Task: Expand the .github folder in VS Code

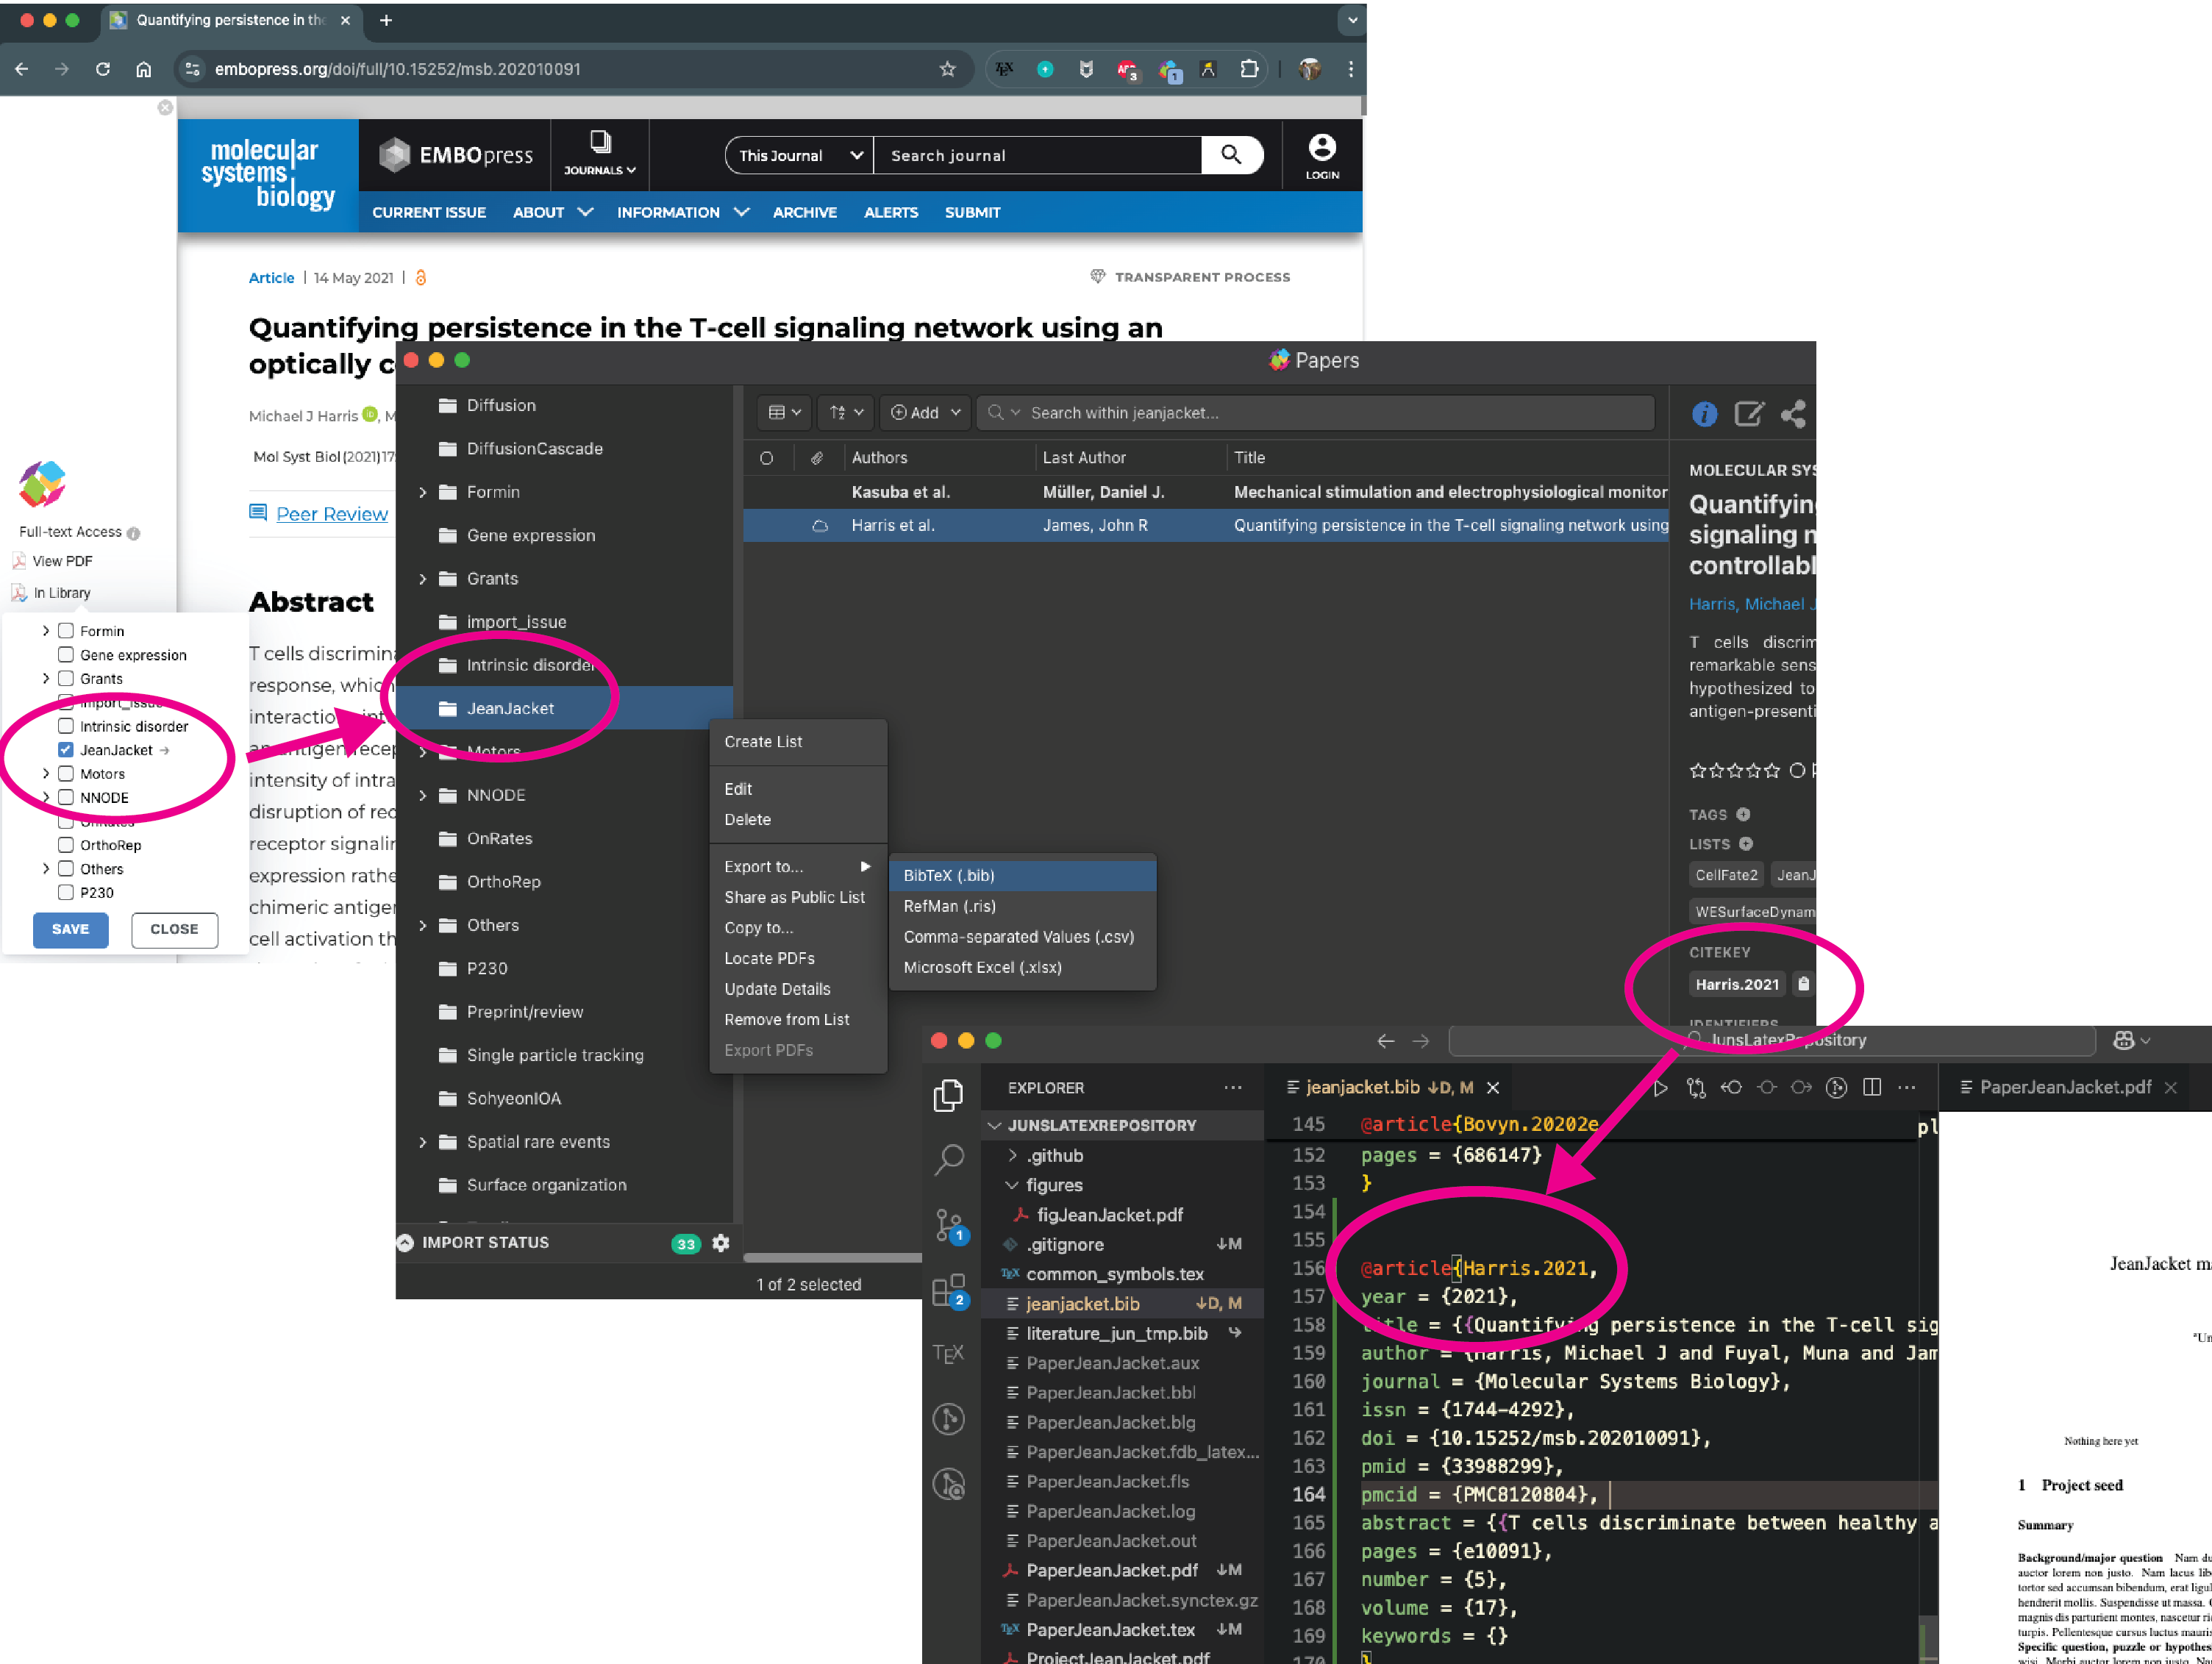Action: coord(1012,1156)
